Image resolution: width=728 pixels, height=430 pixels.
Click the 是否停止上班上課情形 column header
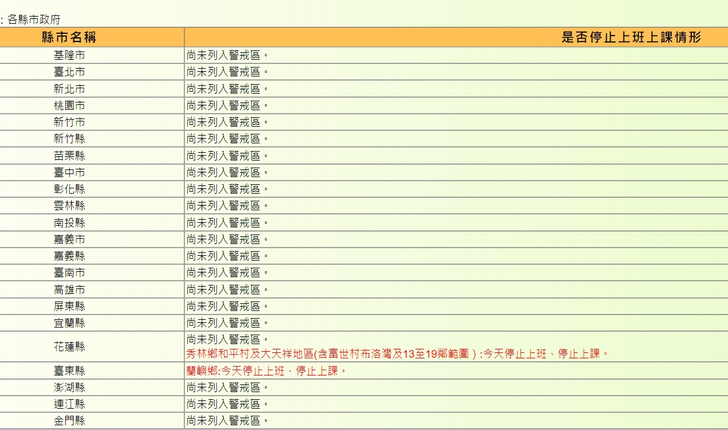pos(632,37)
